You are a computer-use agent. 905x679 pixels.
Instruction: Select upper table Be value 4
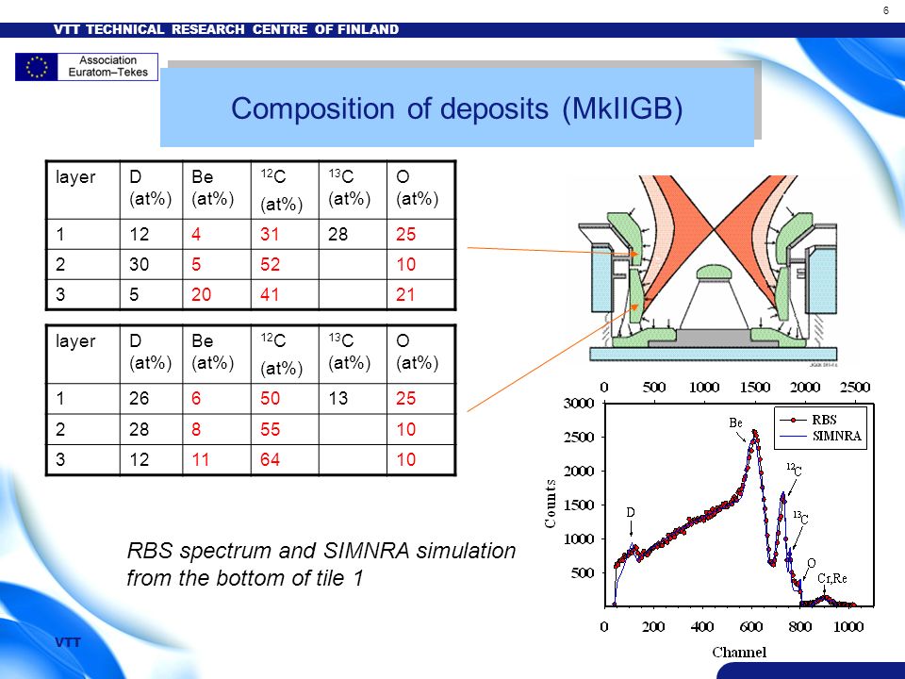tap(196, 234)
